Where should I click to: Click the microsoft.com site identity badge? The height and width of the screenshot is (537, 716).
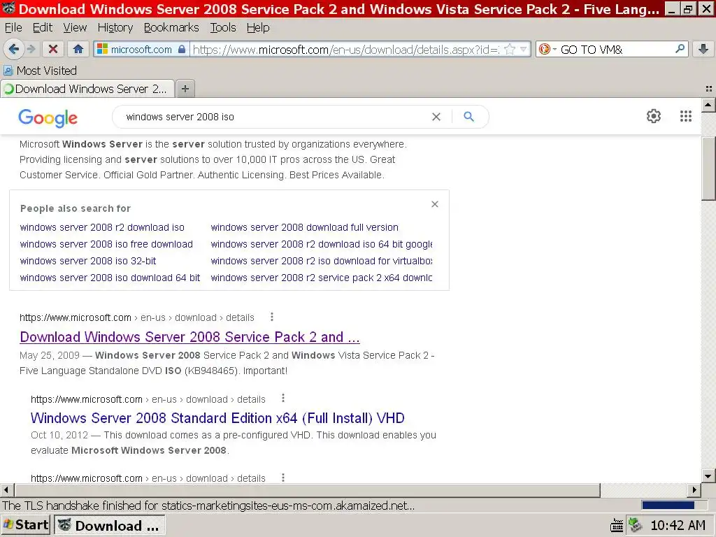tap(141, 50)
